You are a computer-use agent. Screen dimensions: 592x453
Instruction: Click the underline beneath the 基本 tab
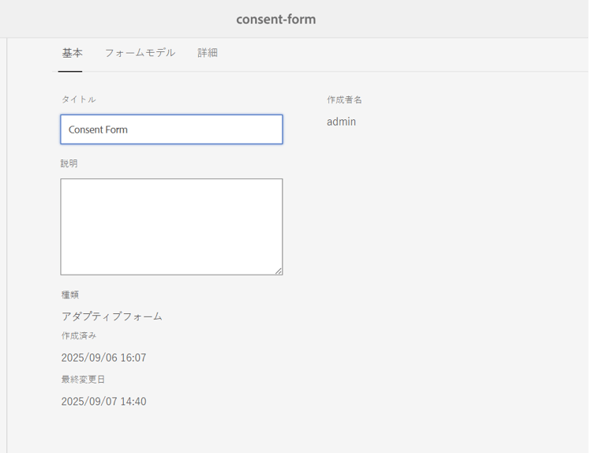point(71,71)
